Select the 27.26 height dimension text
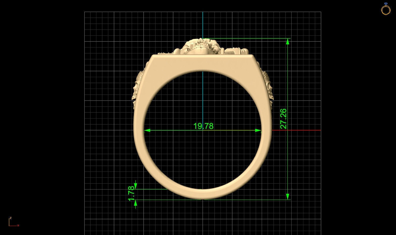 pyautogui.click(x=283, y=119)
